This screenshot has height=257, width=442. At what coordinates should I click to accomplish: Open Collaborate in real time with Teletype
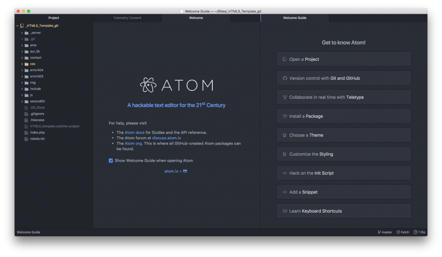[344, 97]
